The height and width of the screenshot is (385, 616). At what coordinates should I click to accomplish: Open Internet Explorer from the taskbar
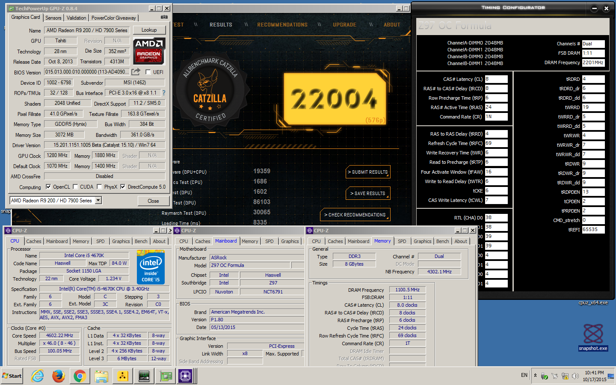point(38,376)
